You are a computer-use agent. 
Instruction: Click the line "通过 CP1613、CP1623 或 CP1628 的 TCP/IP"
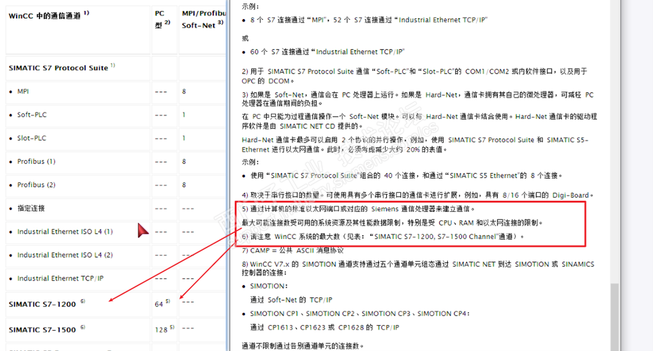pos(324,328)
